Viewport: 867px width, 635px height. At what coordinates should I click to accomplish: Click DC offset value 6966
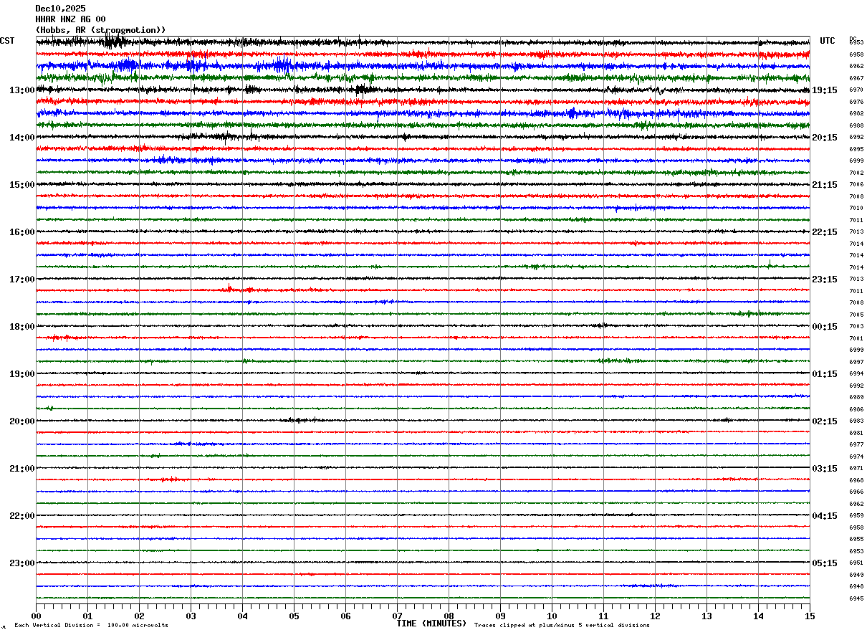point(856,492)
